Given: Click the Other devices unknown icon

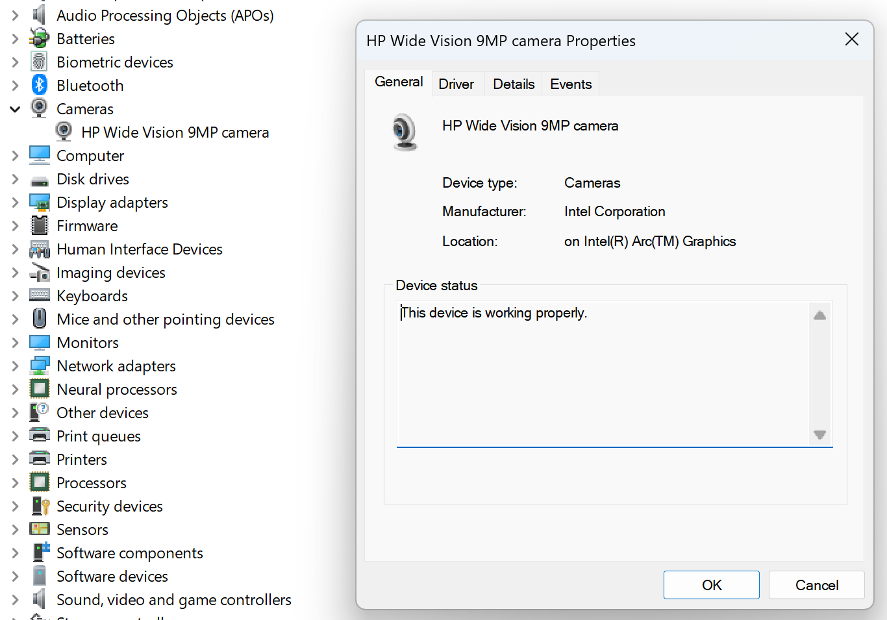Looking at the screenshot, I should click(x=40, y=412).
